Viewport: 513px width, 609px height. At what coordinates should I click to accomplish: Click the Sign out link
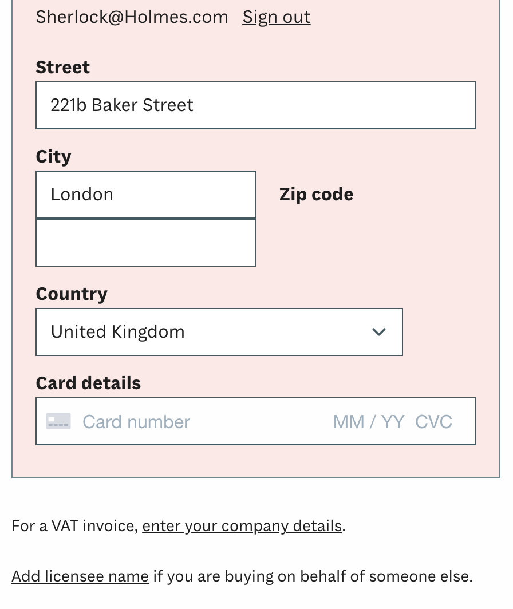click(x=277, y=17)
